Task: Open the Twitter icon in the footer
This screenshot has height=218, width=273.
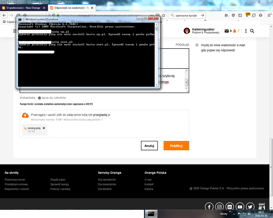Action: (250, 207)
